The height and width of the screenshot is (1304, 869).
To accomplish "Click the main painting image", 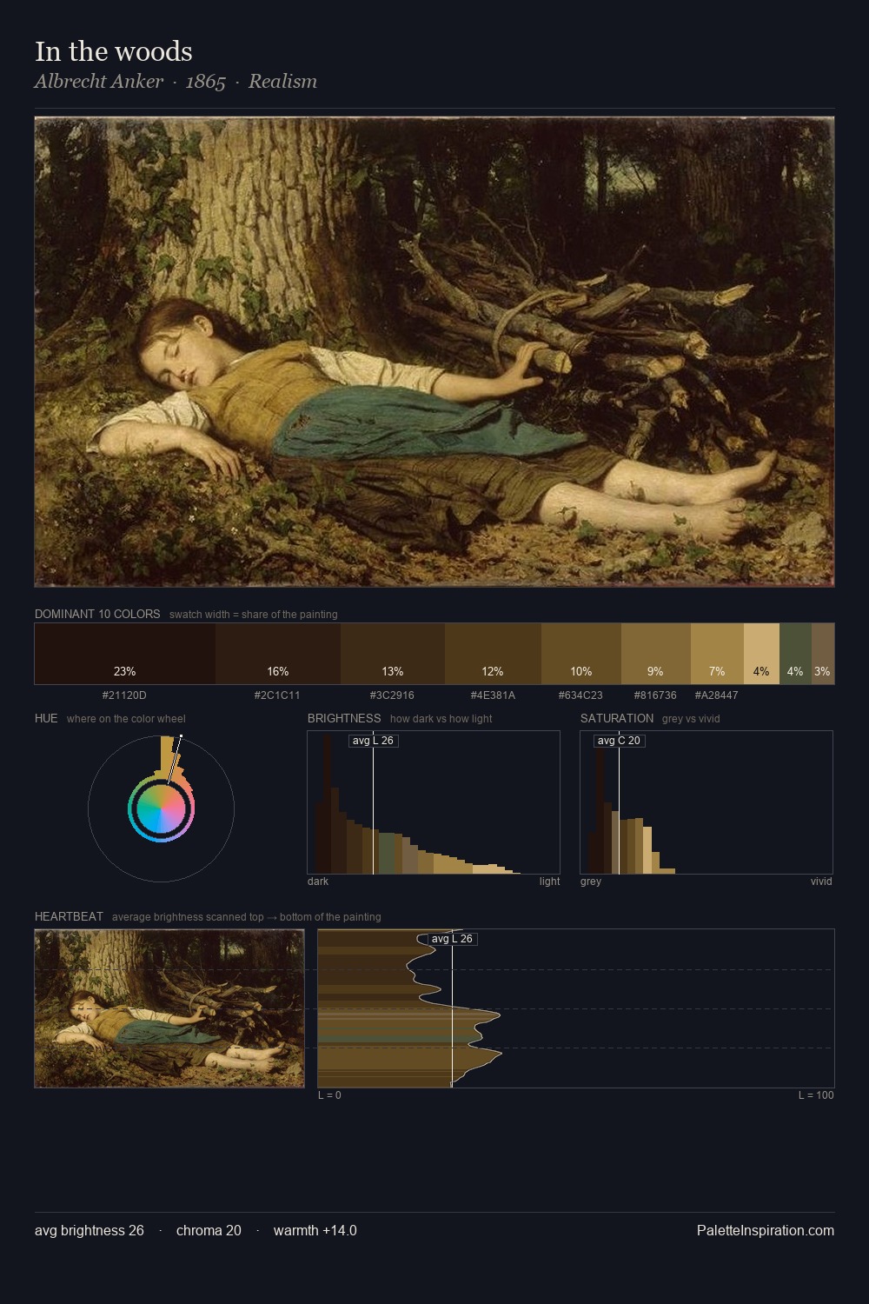I will click(434, 352).
